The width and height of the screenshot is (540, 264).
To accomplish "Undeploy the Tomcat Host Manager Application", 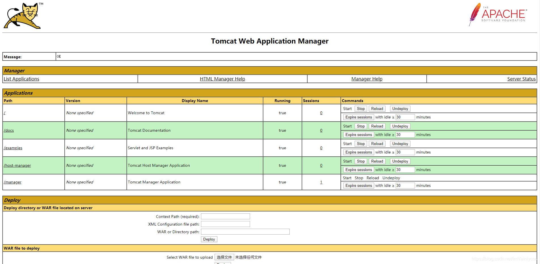I will pos(400,161).
